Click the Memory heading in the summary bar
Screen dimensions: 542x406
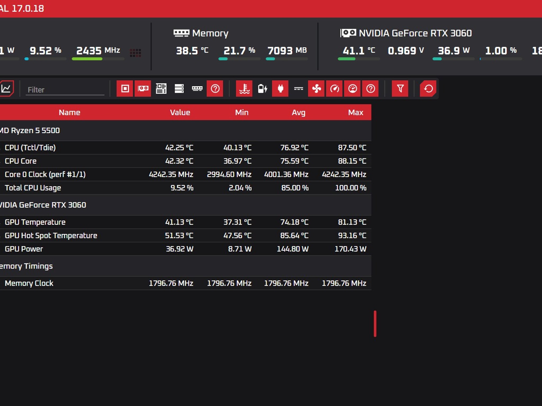pyautogui.click(x=210, y=33)
